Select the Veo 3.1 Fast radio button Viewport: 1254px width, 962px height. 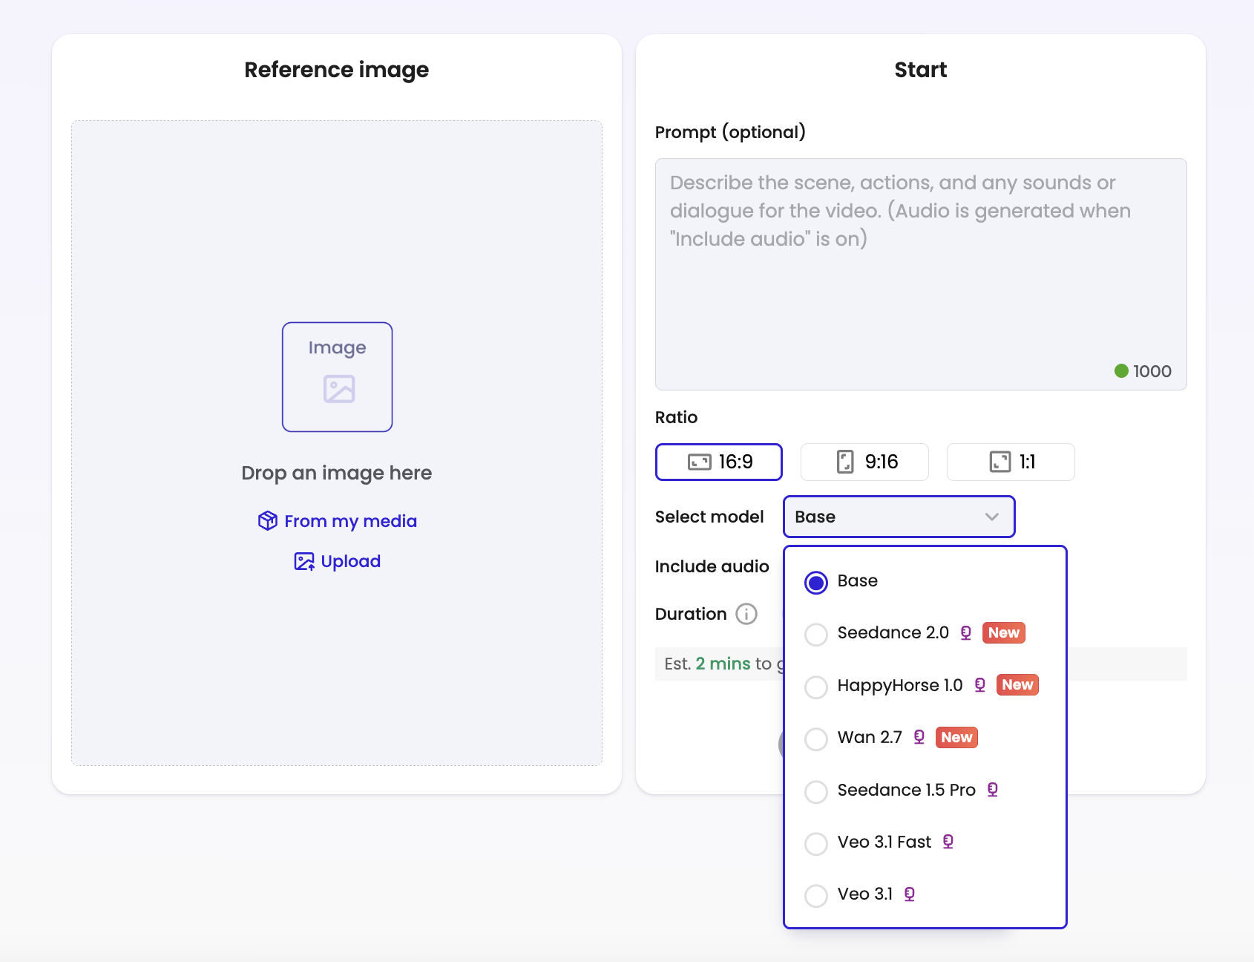click(x=816, y=844)
